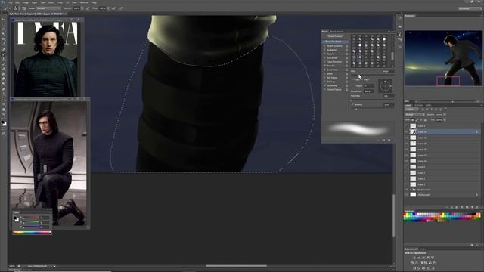Click the brush angle and roundness circle widget
The image size is (484, 272).
click(386, 86)
